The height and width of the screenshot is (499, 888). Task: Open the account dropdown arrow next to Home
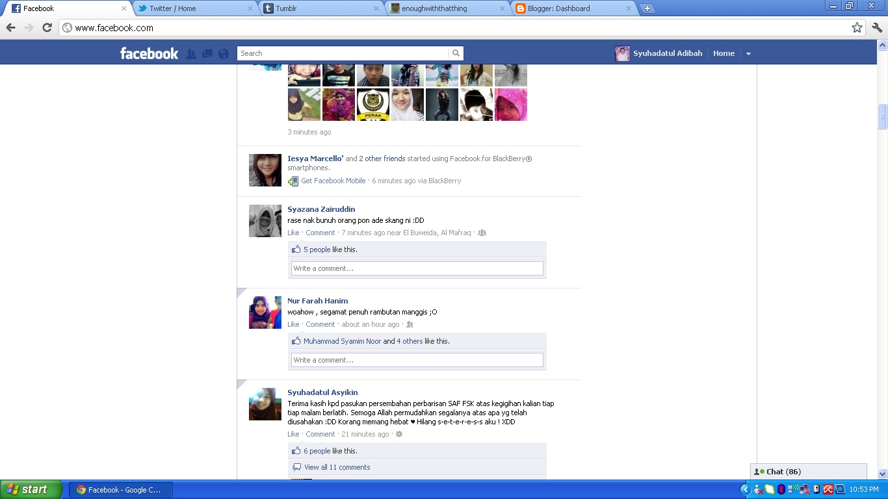click(x=748, y=54)
